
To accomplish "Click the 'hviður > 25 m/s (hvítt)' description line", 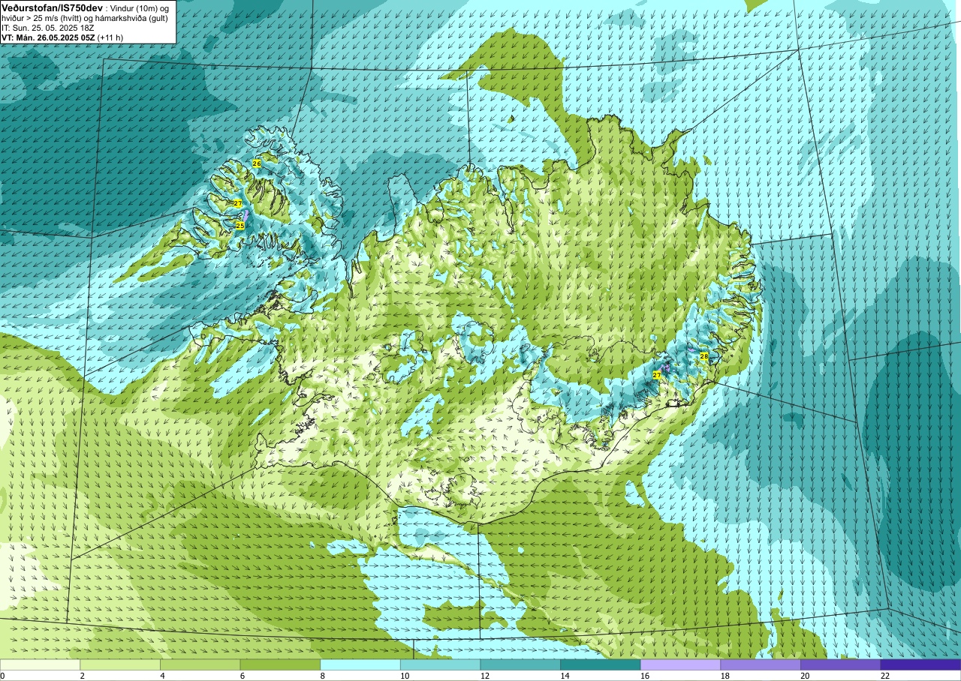I will pyautogui.click(x=42, y=18).
